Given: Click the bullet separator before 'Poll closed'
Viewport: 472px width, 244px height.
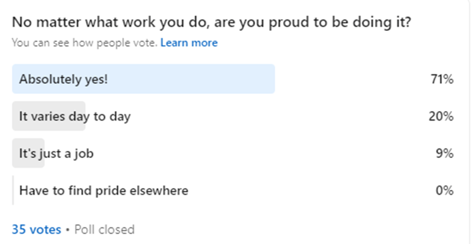Looking at the screenshot, I should tap(68, 229).
